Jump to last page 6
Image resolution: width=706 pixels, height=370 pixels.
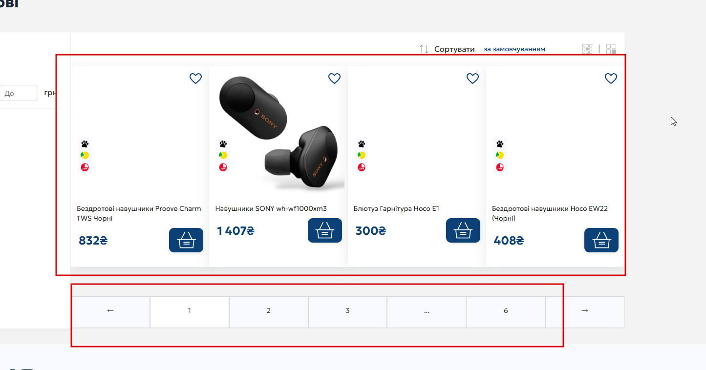pos(506,312)
